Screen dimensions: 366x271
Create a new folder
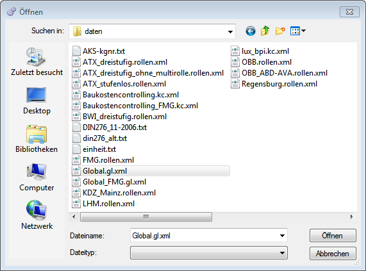pyautogui.click(x=280, y=31)
